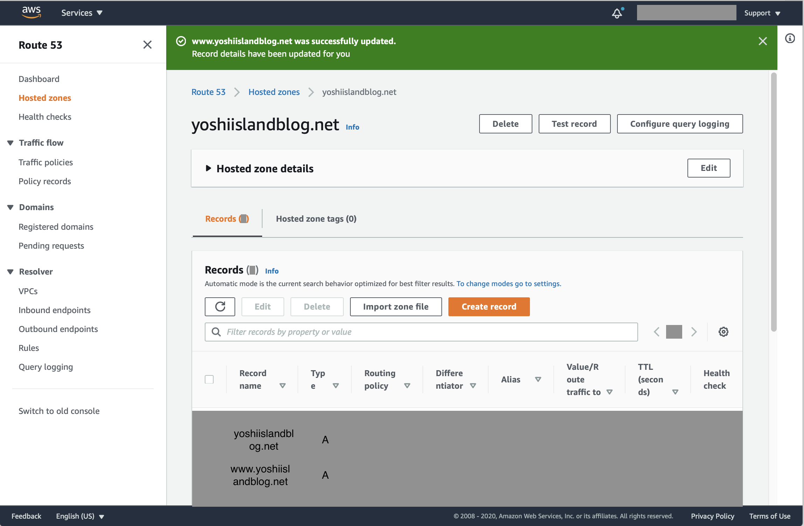Open Query logging in the sidebar
Screen dimensions: 804x526
pyautogui.click(x=46, y=367)
